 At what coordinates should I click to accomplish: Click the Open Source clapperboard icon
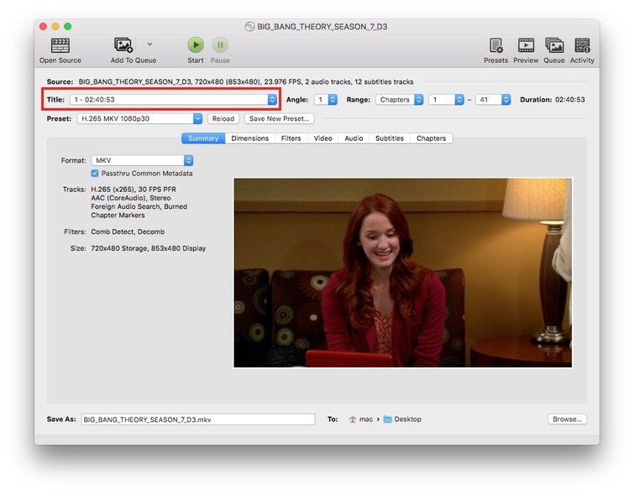[60, 45]
